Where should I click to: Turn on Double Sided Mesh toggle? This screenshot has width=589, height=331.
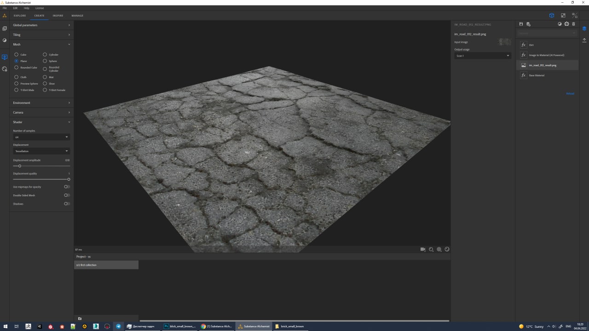pyautogui.click(x=67, y=195)
